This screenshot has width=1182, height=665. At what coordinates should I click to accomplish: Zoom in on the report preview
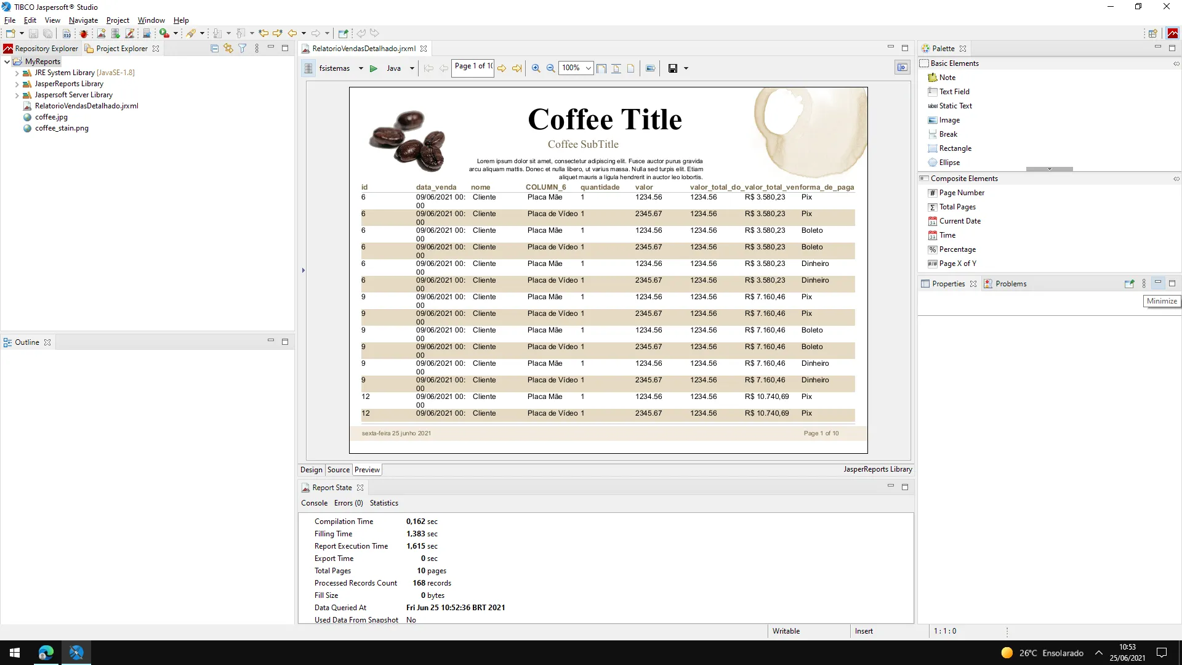click(x=536, y=68)
